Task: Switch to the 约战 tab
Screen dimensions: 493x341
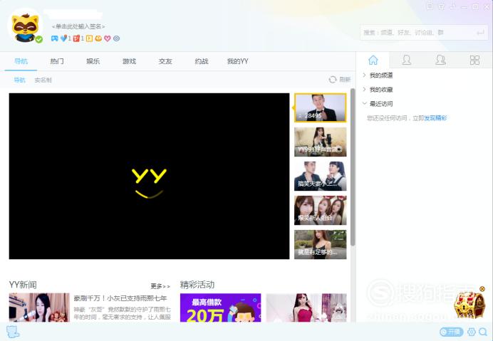Action: coord(202,61)
